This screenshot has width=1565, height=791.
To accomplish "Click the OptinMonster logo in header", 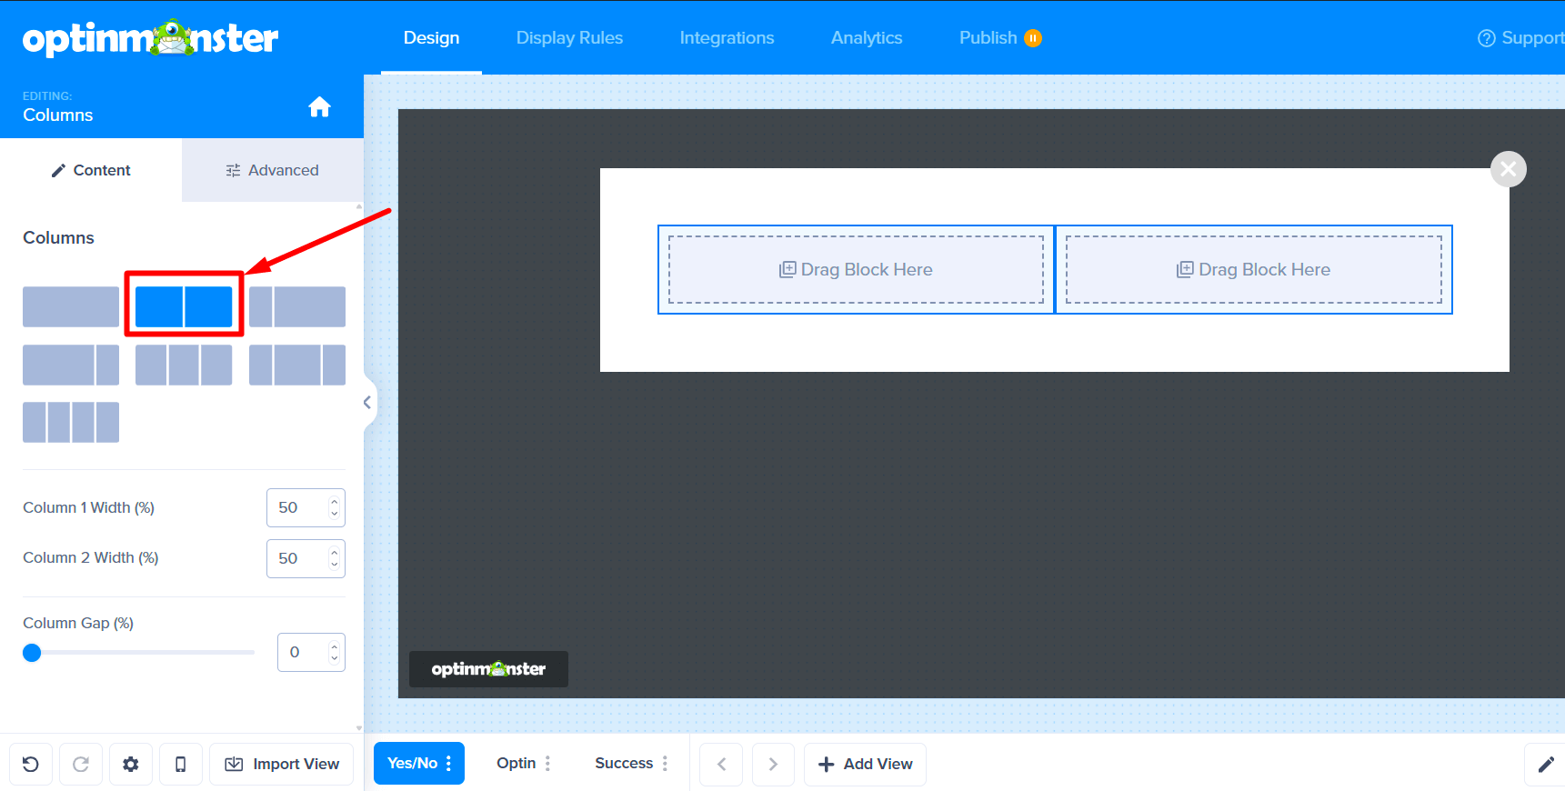I will pyautogui.click(x=150, y=38).
